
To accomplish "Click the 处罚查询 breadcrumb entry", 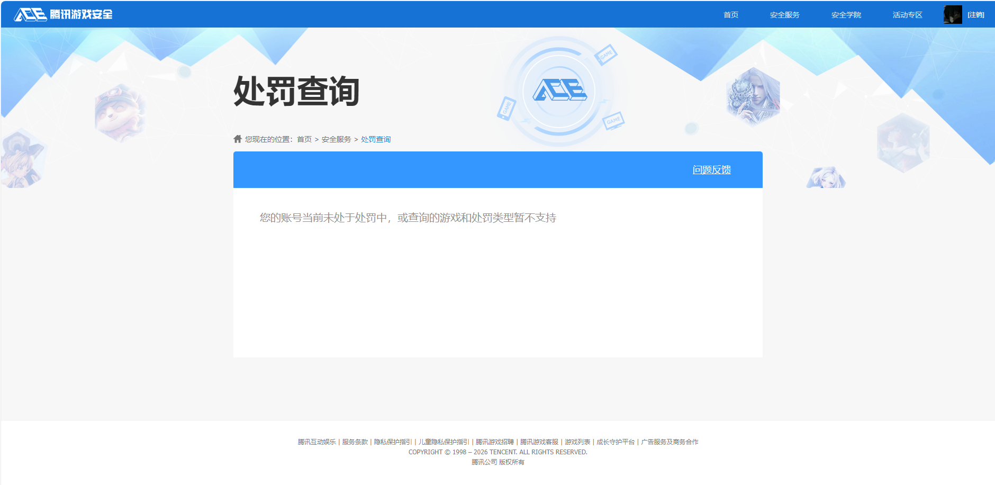I will coord(375,139).
